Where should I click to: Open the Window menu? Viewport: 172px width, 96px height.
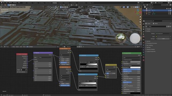tap(15, 3)
